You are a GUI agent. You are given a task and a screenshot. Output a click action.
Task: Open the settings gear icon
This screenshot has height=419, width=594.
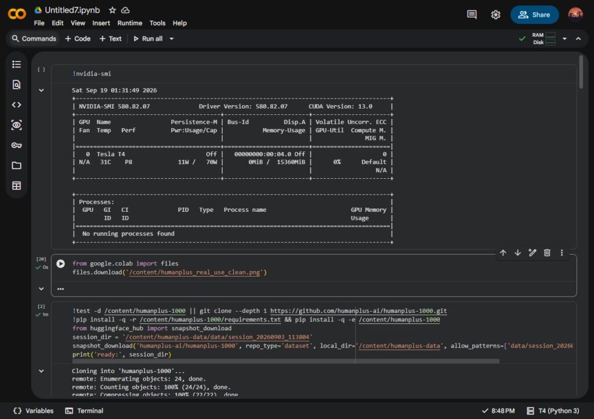tap(495, 15)
